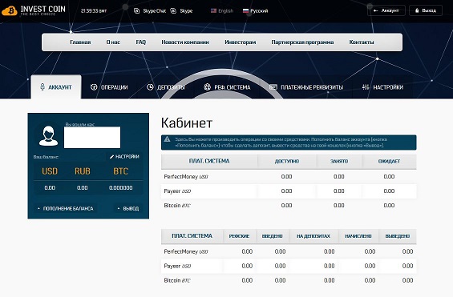
Task: Click Ожидает column header
Action: [389, 161]
